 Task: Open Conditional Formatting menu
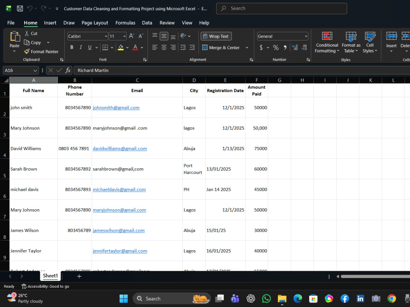(x=327, y=42)
